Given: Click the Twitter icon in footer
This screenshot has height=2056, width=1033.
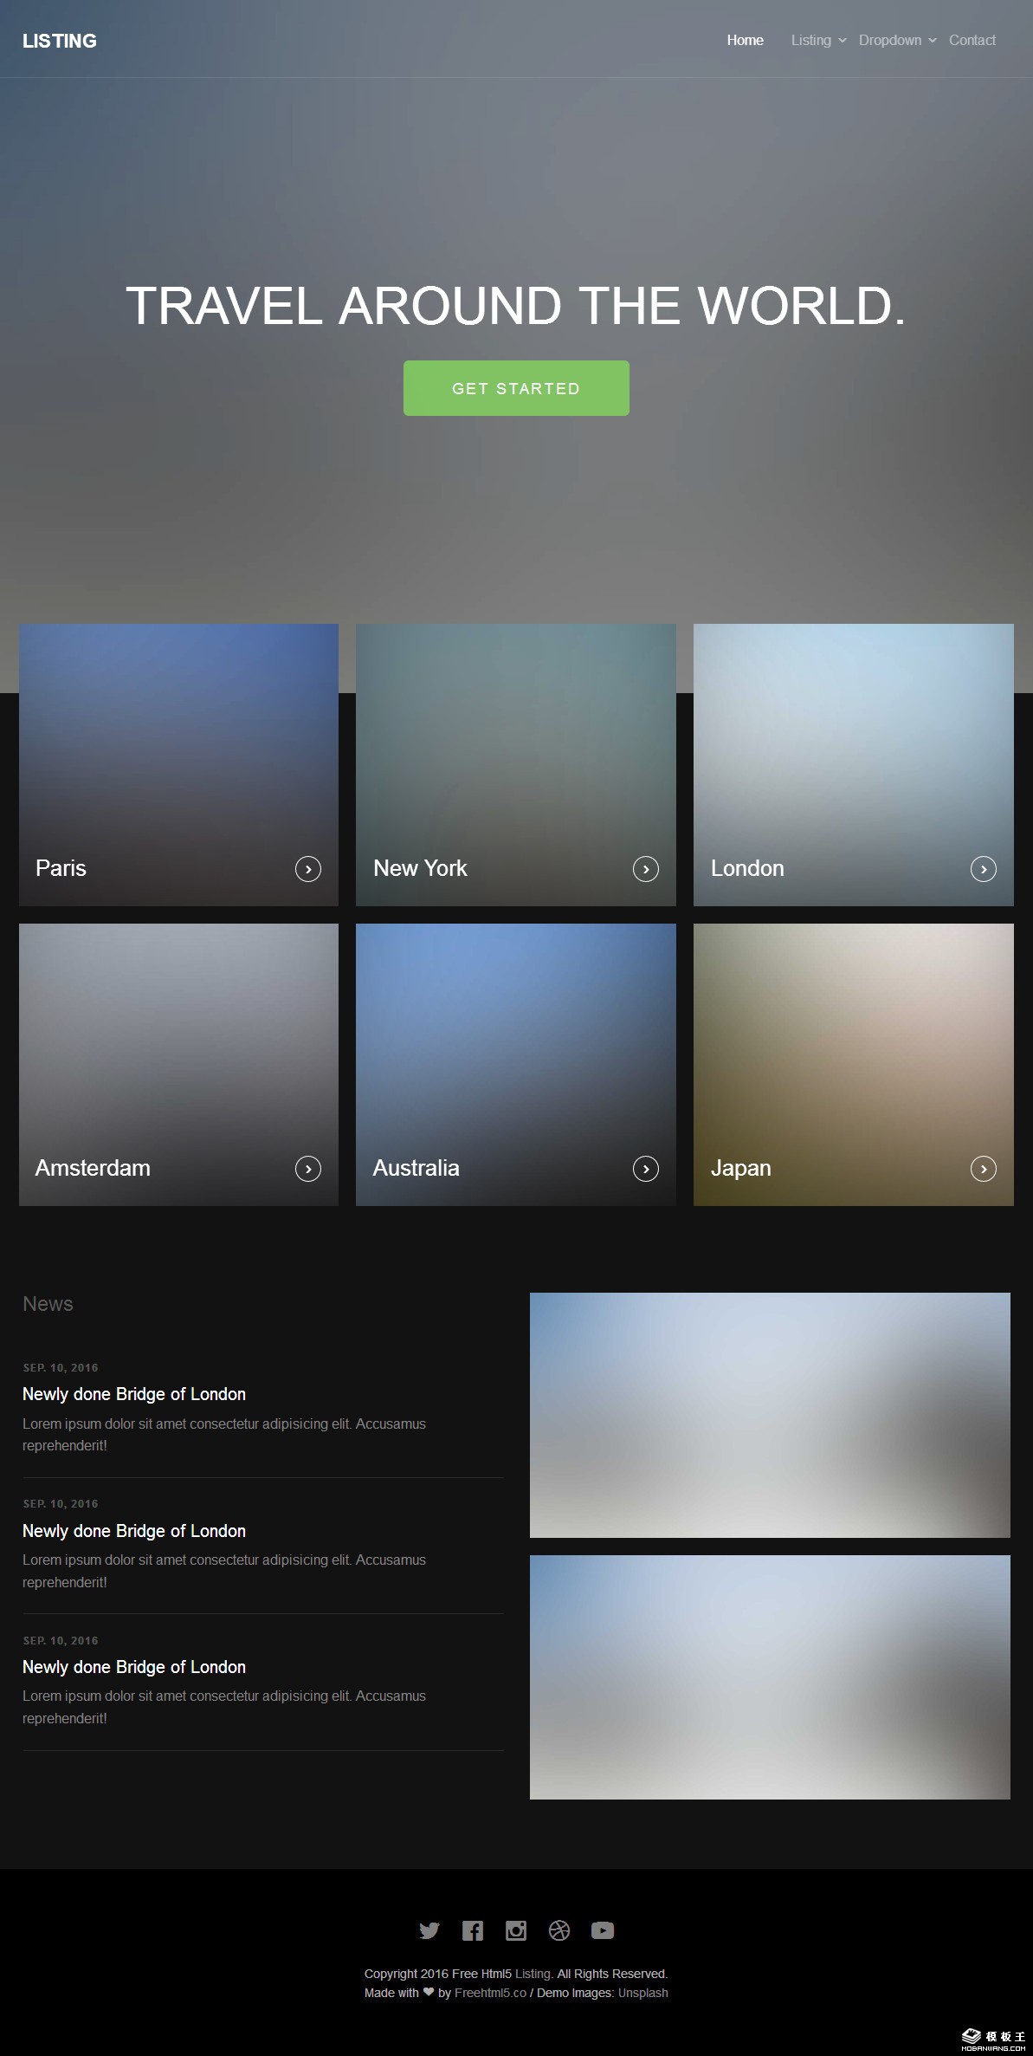Looking at the screenshot, I should (429, 1930).
